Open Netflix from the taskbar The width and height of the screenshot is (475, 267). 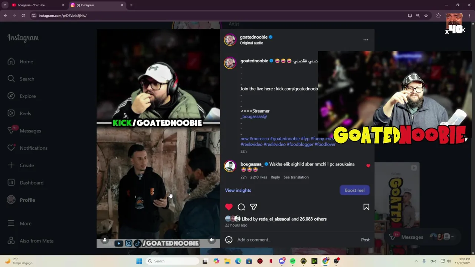pos(271,261)
